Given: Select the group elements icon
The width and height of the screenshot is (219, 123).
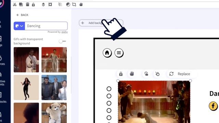Looking at the screenshot, I should [x=50, y=4].
